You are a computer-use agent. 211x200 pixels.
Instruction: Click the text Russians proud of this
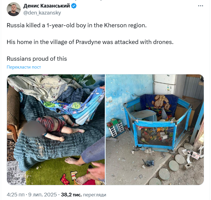pyautogui.click(x=37, y=59)
